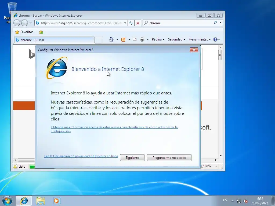Click the magnifier Search button in search box

click(x=215, y=23)
